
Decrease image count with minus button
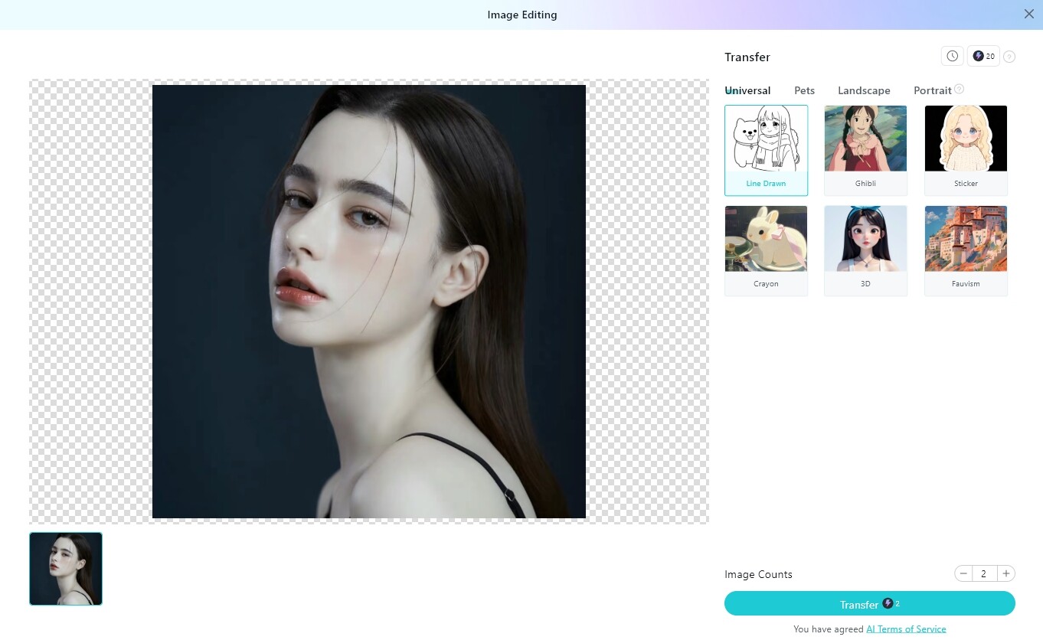pyautogui.click(x=963, y=573)
